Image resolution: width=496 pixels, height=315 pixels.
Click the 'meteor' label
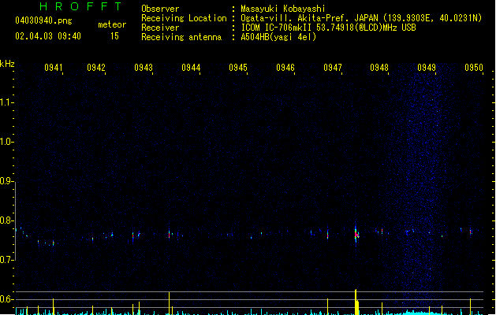(112, 24)
